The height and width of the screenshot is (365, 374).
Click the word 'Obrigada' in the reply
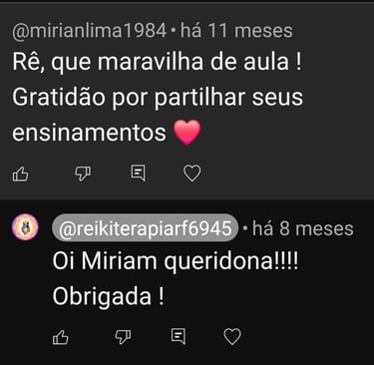point(102,296)
